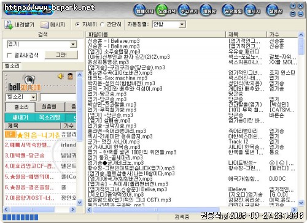Select file 박지윤-성인식(힙합버전).mp3
This screenshot has height=223, width=307.
121,83
